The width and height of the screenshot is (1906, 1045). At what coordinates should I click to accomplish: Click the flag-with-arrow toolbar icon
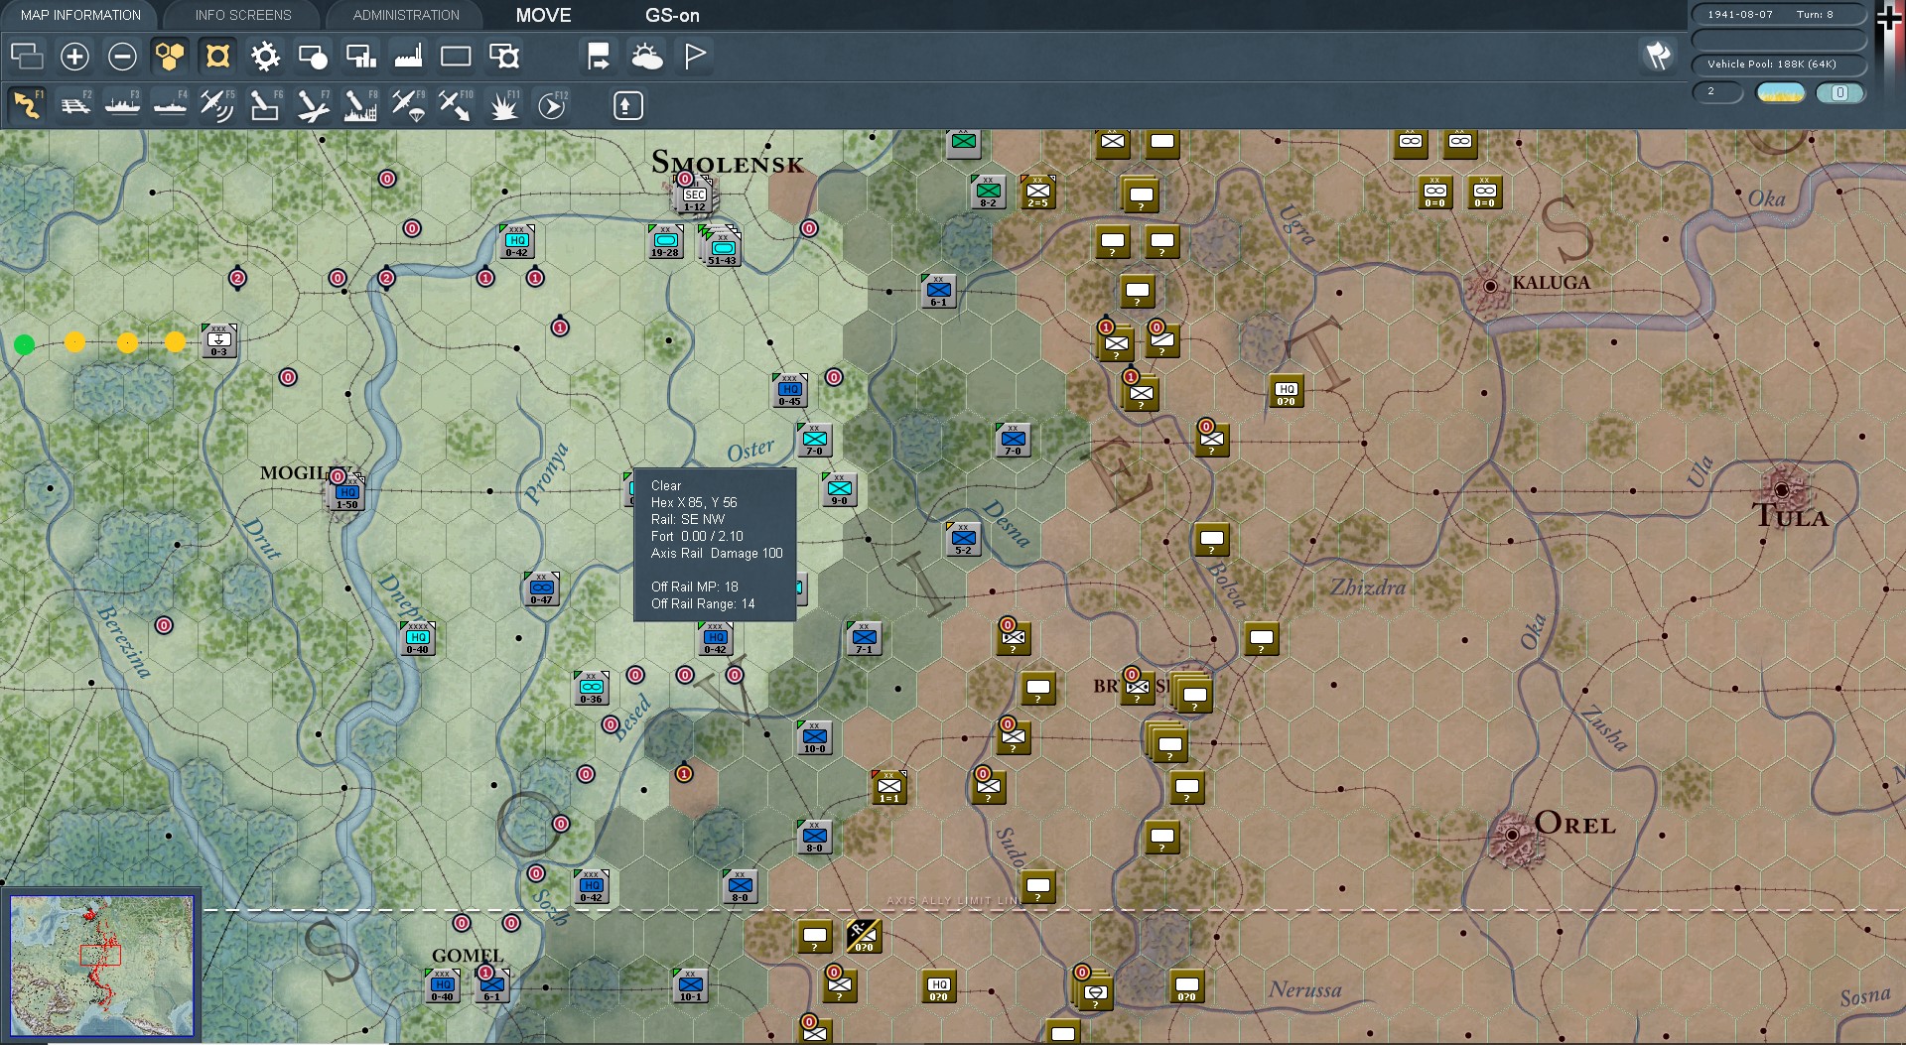pyautogui.click(x=599, y=57)
